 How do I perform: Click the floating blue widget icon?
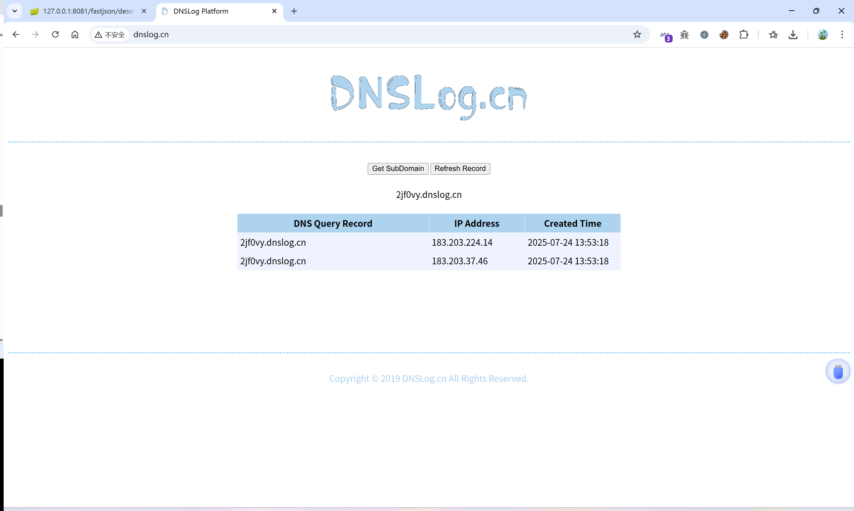click(x=838, y=372)
